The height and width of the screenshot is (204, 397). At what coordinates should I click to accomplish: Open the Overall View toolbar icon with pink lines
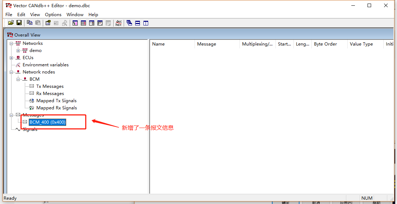pyautogui.click(x=75, y=23)
